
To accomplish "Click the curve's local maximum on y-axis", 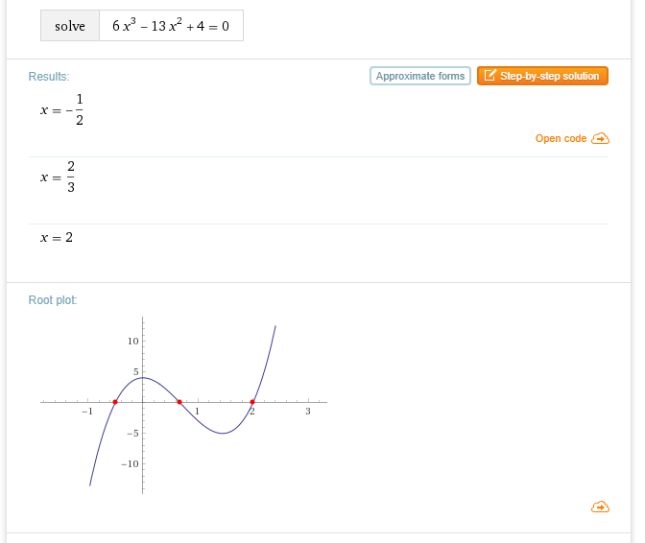I will click(142, 377).
